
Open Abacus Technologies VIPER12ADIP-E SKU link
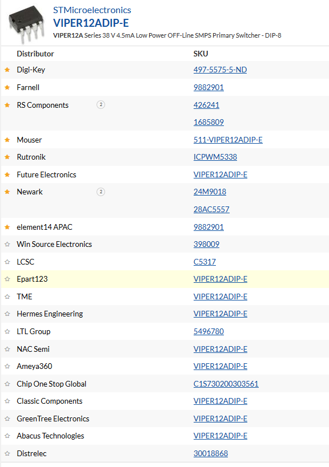(220, 436)
